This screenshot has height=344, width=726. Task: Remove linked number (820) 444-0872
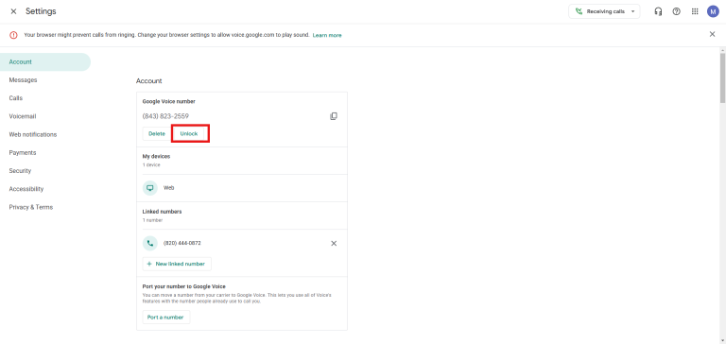pos(334,243)
